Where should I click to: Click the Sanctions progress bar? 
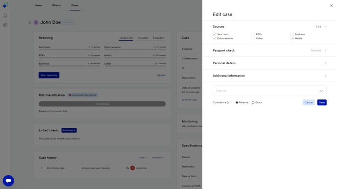70,49
